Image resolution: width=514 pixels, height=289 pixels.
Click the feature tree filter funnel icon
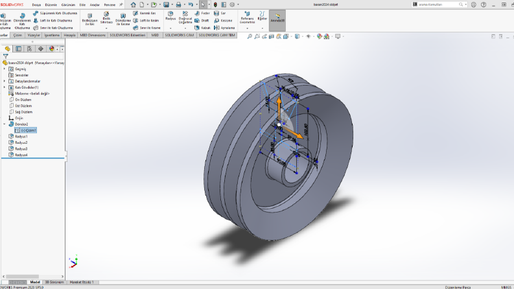coord(5,56)
